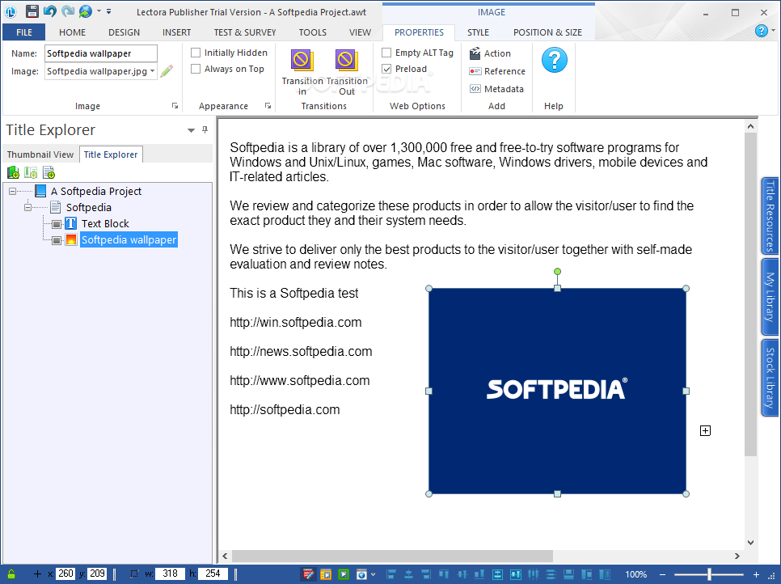The image size is (781, 584).
Task: Click the ribbon help icon at top right
Action: pyautogui.click(x=761, y=31)
